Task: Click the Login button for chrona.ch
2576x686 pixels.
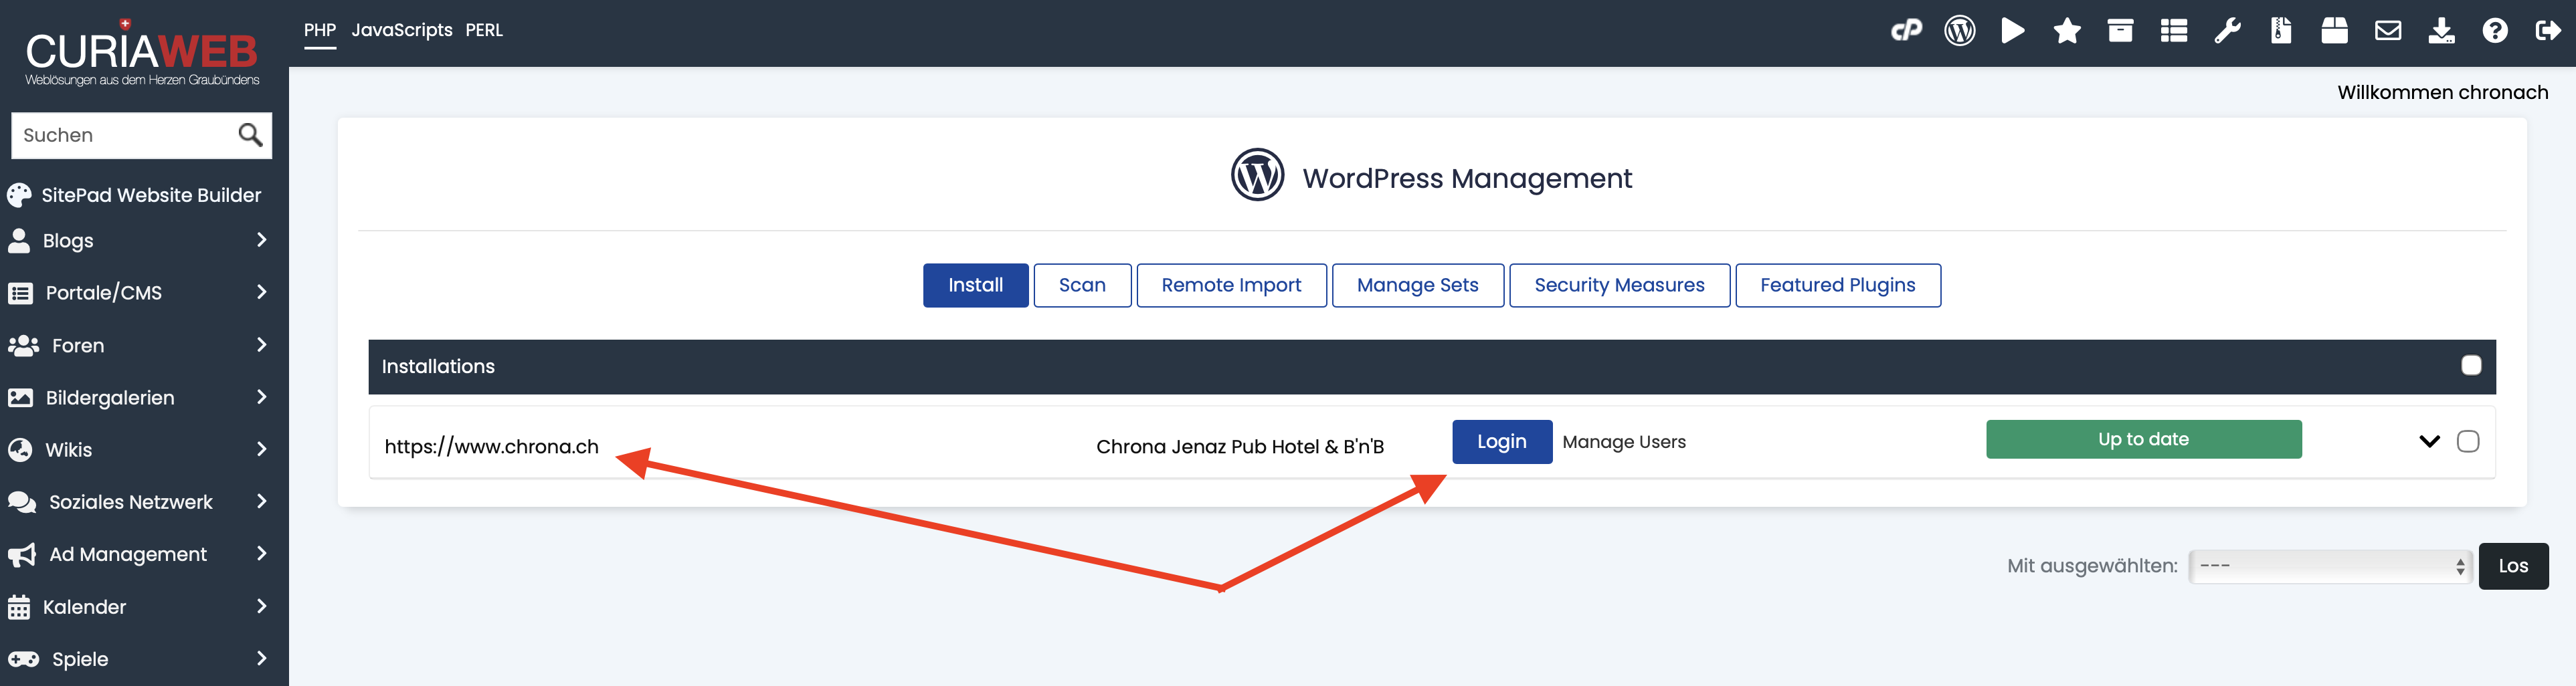Action: click(1501, 442)
